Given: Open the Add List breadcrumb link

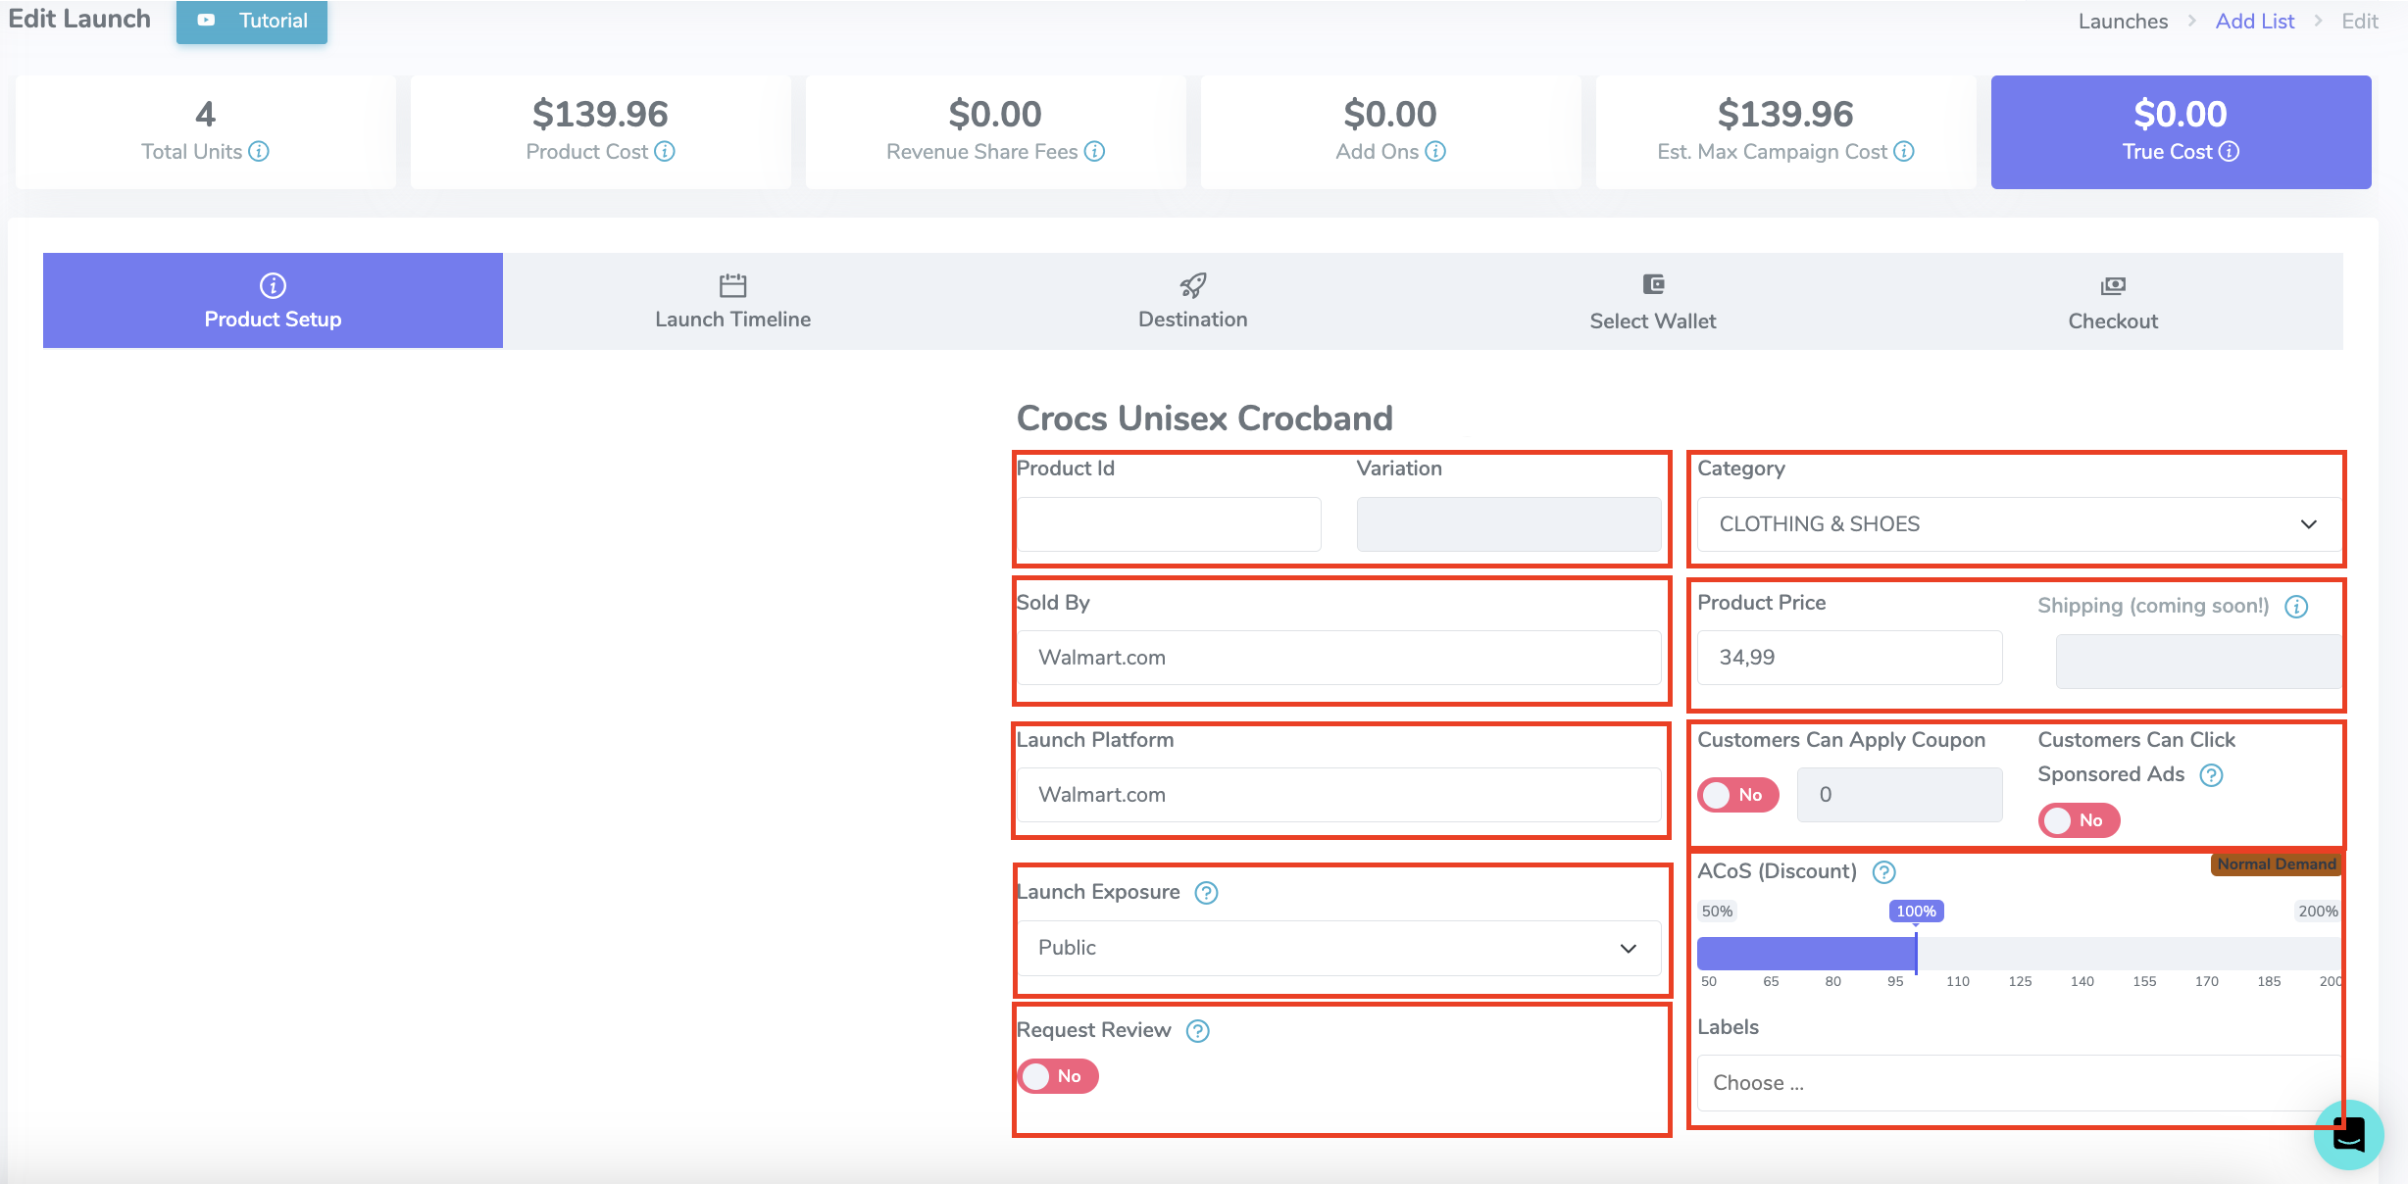Looking at the screenshot, I should pos(2254,22).
